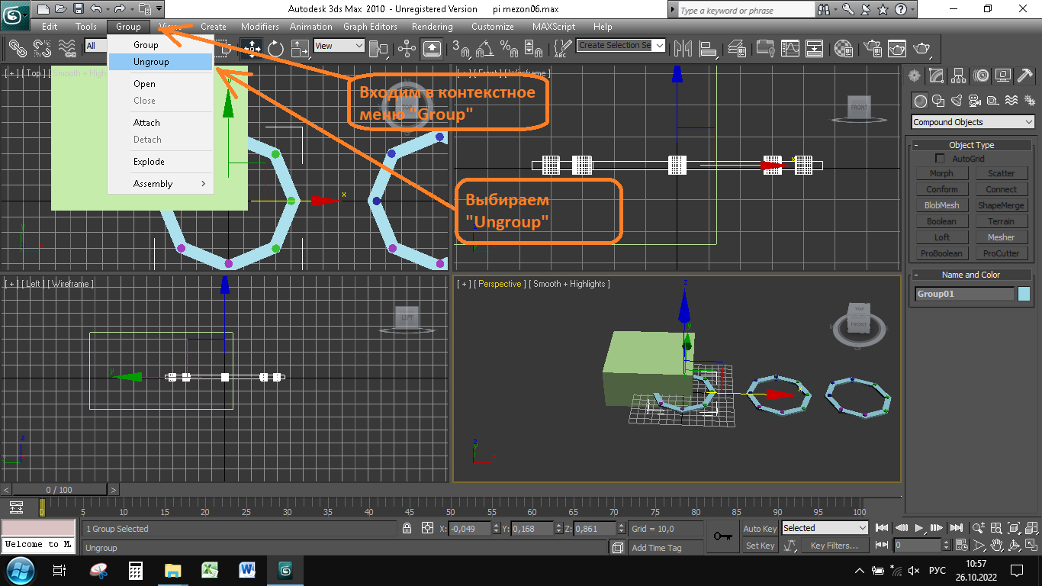The height and width of the screenshot is (586, 1042).
Task: Click the ProBoolean button
Action: point(941,253)
